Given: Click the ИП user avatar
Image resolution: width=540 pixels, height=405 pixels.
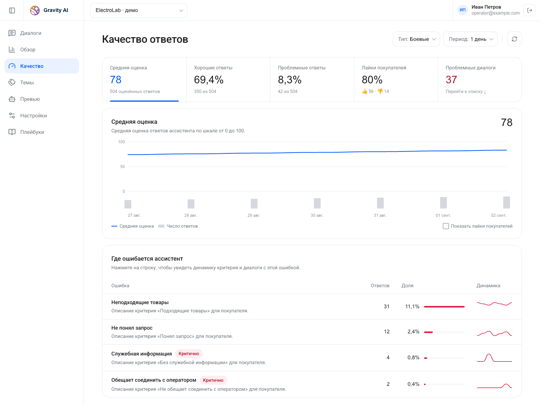Looking at the screenshot, I should pos(463,10).
